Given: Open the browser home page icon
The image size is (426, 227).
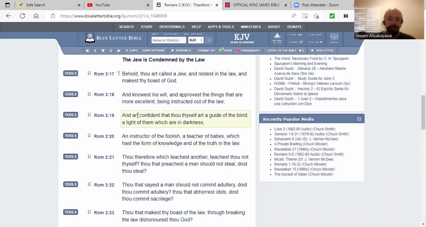Looking at the screenshot, I should point(36,16).
